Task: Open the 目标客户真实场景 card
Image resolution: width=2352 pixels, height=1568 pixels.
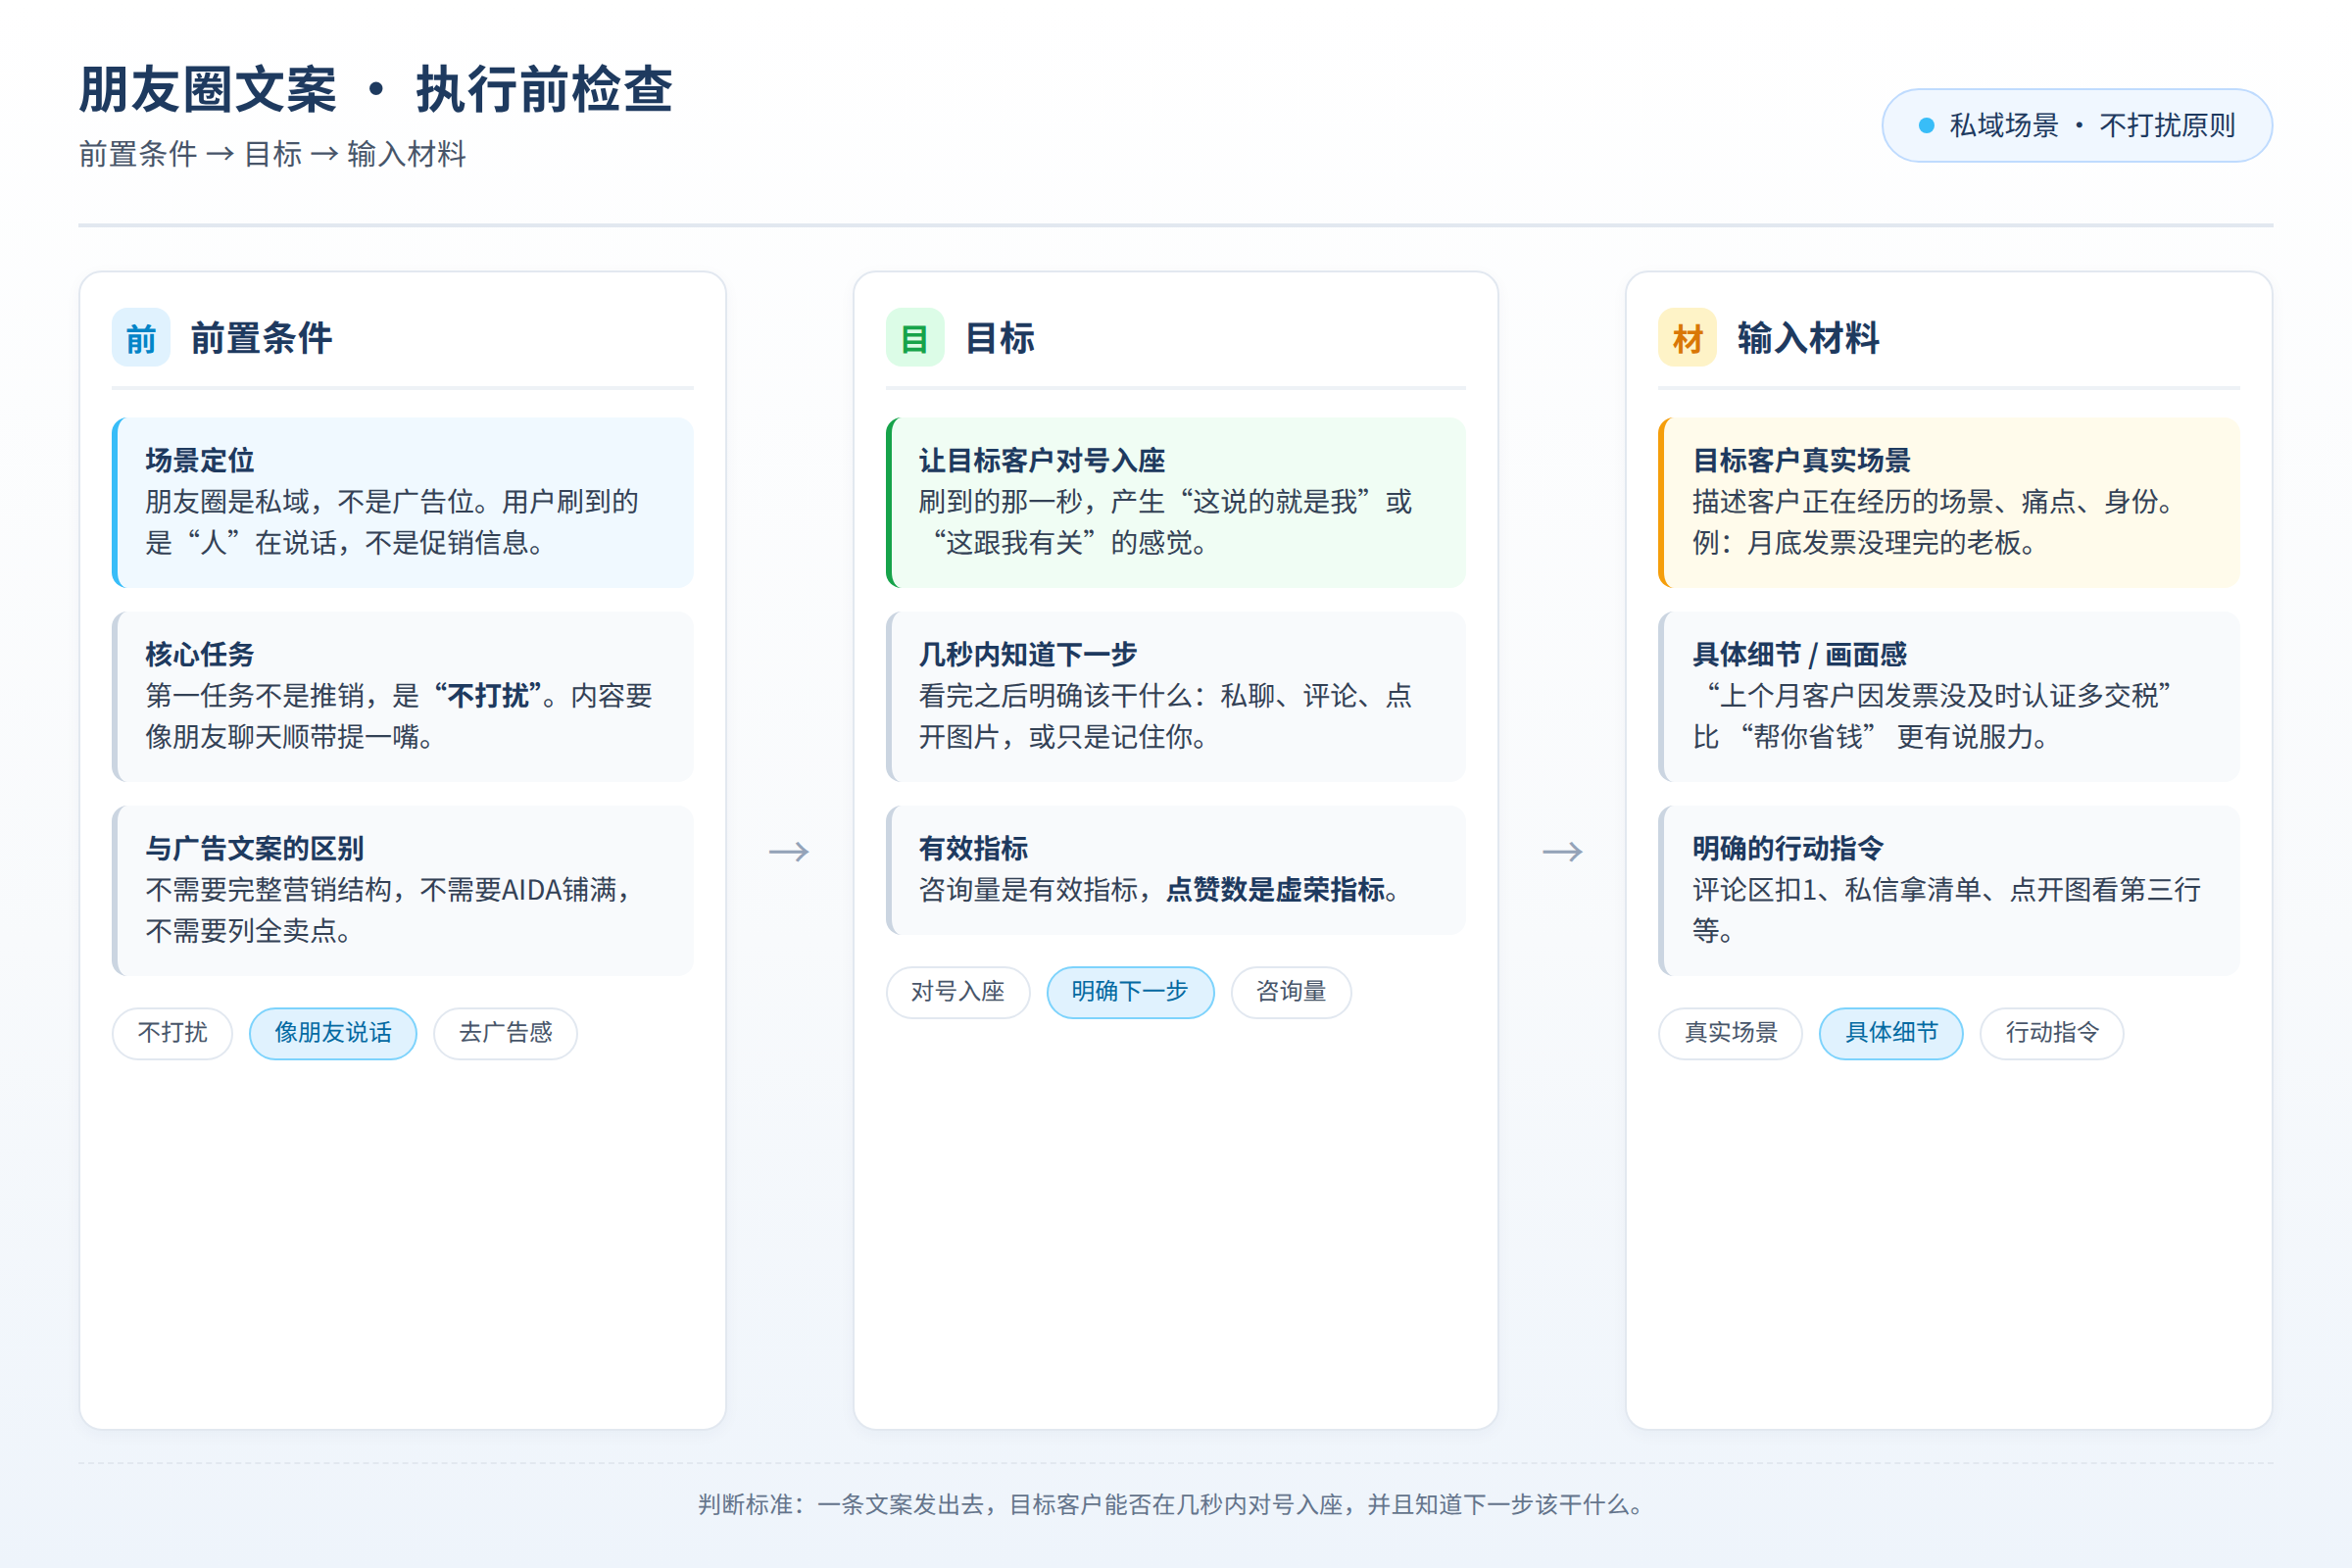Action: pyautogui.click(x=1949, y=502)
